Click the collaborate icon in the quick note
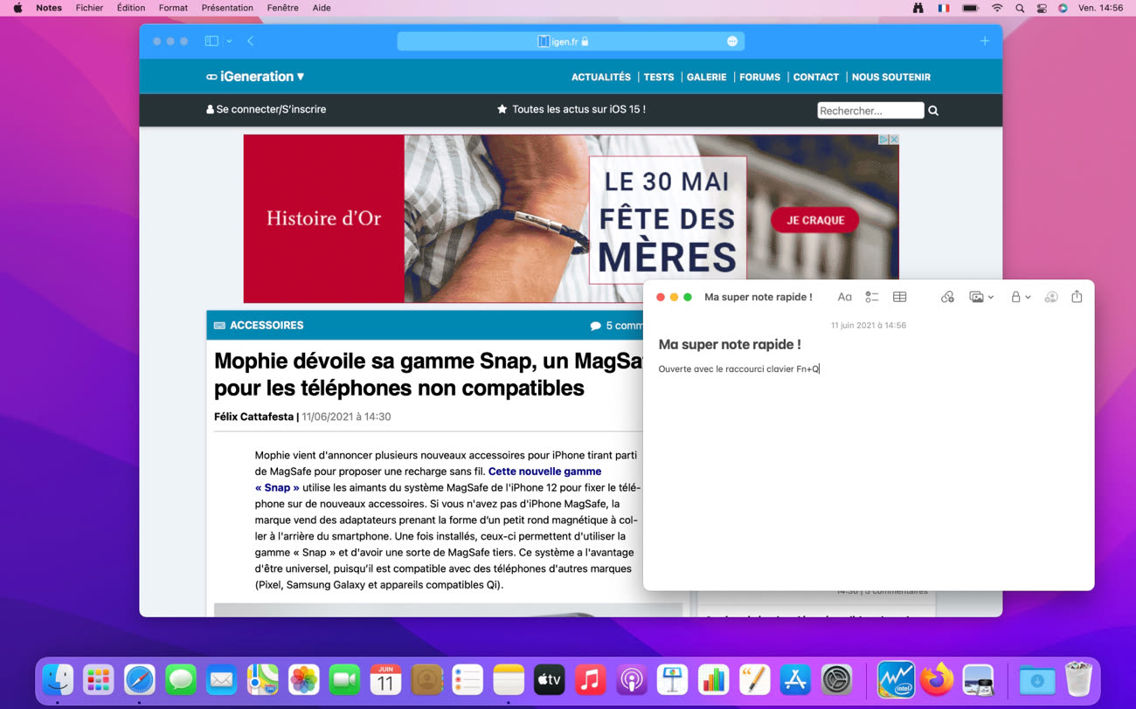This screenshot has width=1136, height=709. [1051, 297]
